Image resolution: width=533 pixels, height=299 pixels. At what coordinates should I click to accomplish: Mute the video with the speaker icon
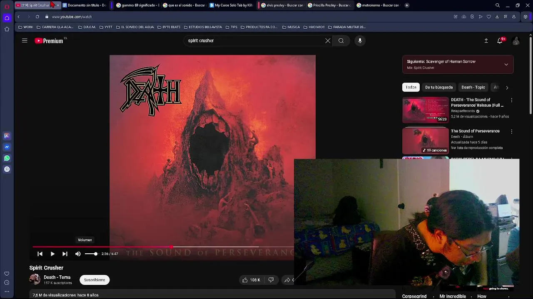click(78, 254)
